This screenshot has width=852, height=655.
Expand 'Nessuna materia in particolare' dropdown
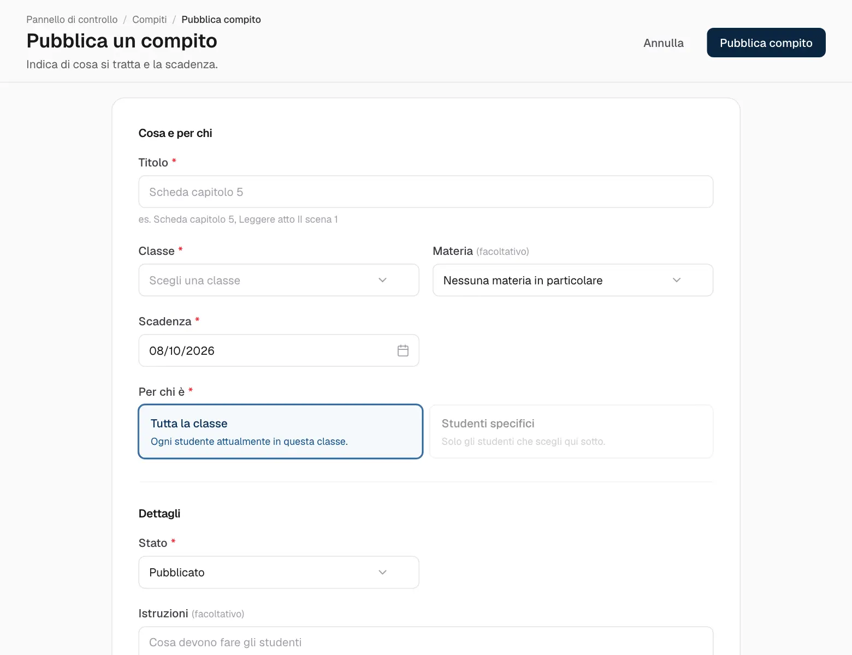(x=573, y=280)
